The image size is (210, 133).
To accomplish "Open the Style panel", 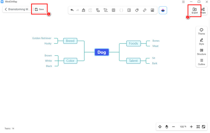I will point(201,42).
